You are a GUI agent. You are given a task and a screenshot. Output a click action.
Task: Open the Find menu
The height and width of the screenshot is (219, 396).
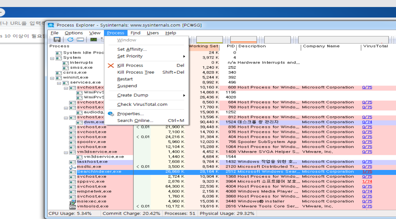pyautogui.click(x=136, y=33)
